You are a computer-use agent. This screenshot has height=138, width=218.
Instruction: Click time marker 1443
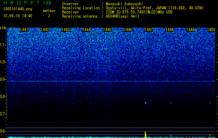click(x=66, y=30)
